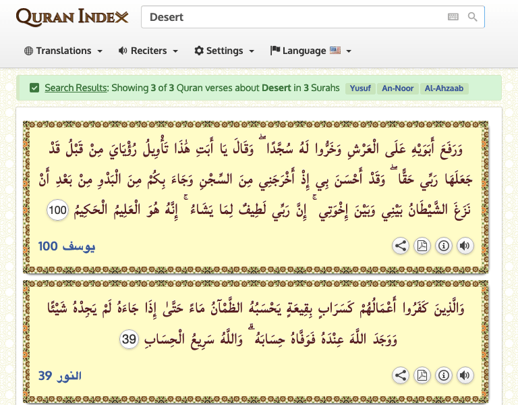This screenshot has width=518, height=405.
Task: View info for An-Noor verse 39
Action: pos(443,376)
